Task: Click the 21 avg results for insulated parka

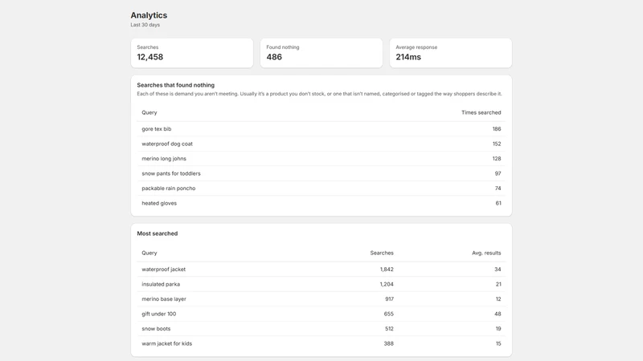Action: (x=498, y=284)
